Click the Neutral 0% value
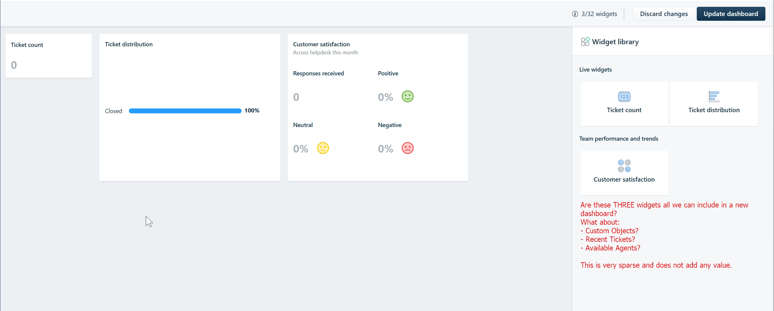The image size is (774, 311). 301,148
